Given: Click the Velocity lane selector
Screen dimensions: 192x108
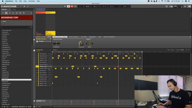Looking at the screenshot, I should 41,101.
